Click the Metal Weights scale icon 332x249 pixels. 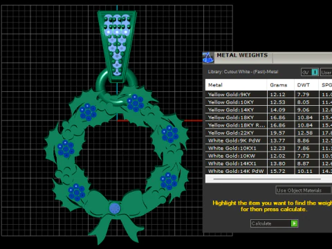tap(208, 57)
